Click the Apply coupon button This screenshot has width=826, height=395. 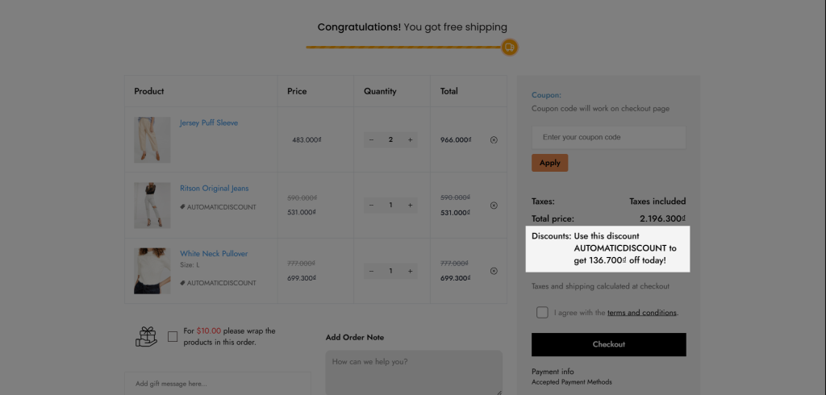tap(550, 163)
